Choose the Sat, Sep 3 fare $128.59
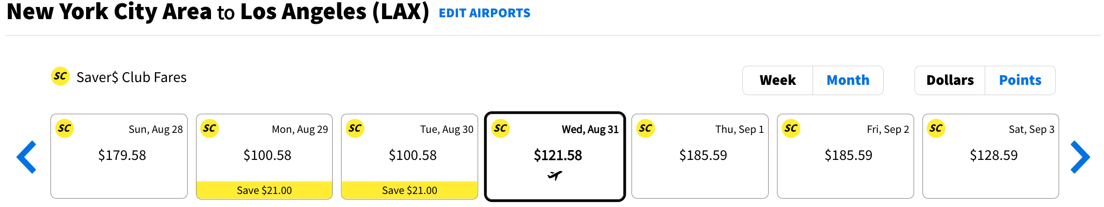1104x207 pixels. click(991, 157)
